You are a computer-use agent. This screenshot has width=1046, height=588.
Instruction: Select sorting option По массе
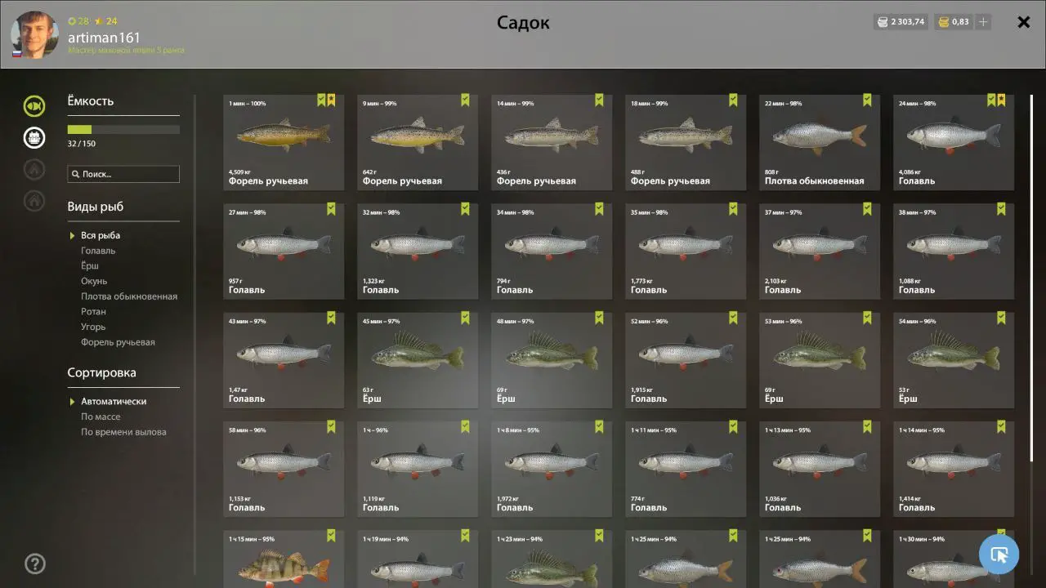coord(101,416)
